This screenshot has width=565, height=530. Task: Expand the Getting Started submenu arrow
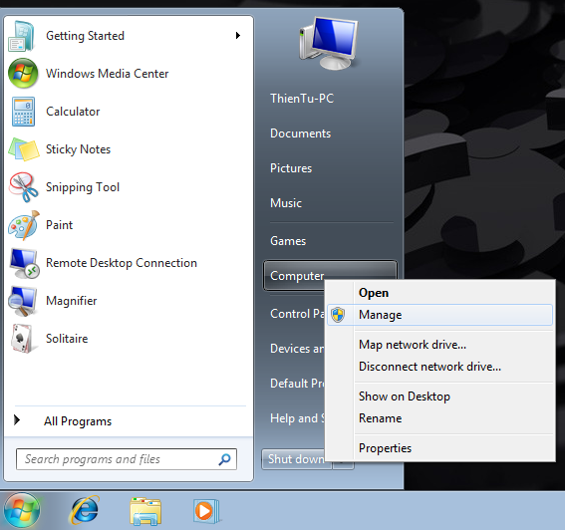click(238, 35)
